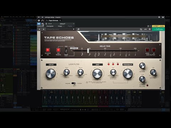Open the sidechain routing icon
Image resolution: width=171 pixels, height=128 pixels.
point(42,21)
